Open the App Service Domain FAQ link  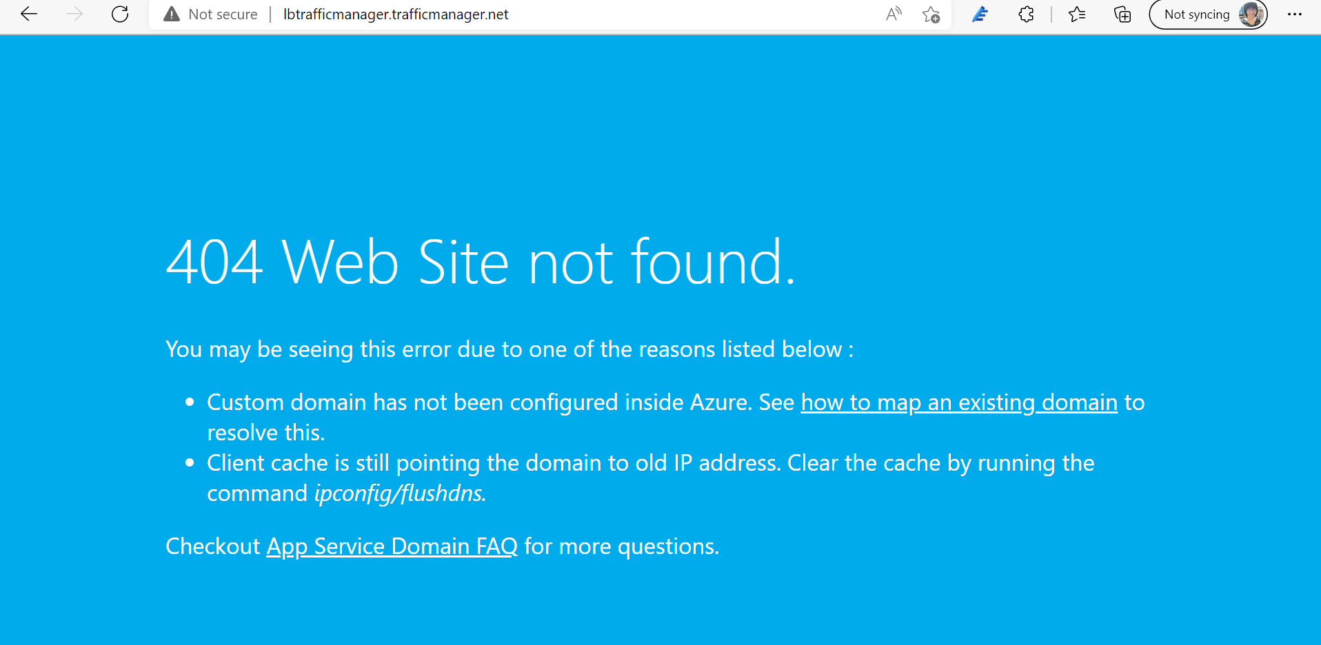pyautogui.click(x=392, y=546)
